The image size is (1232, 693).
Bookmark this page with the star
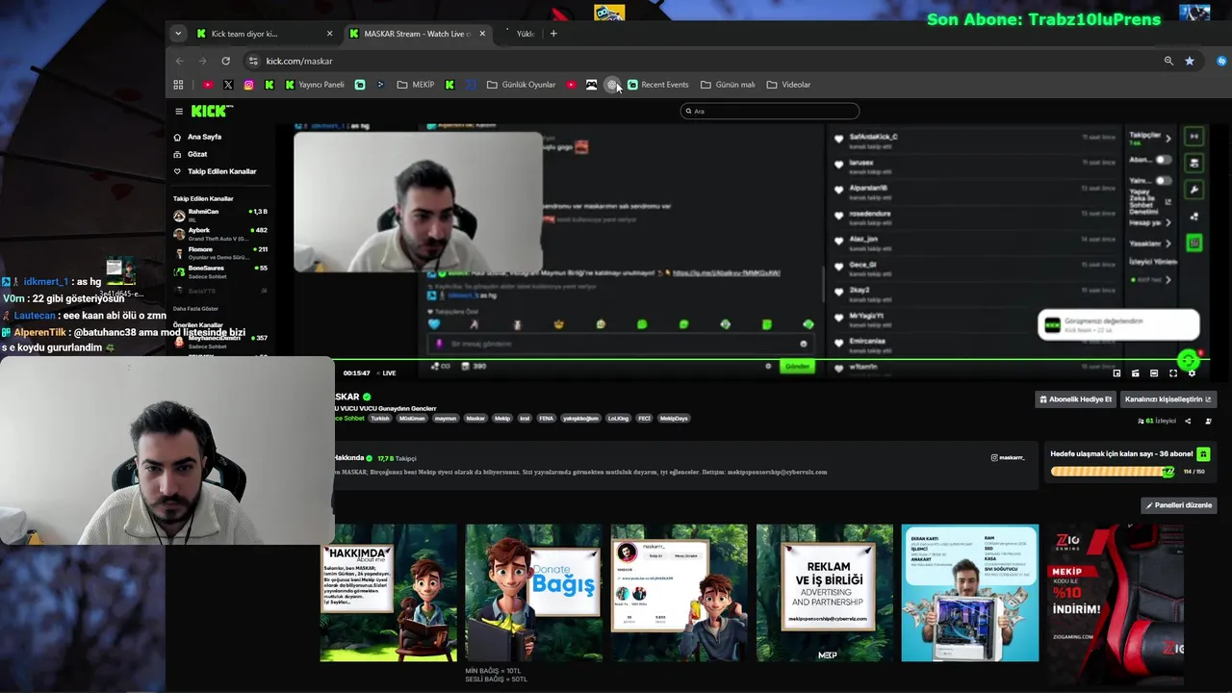pos(1190,61)
